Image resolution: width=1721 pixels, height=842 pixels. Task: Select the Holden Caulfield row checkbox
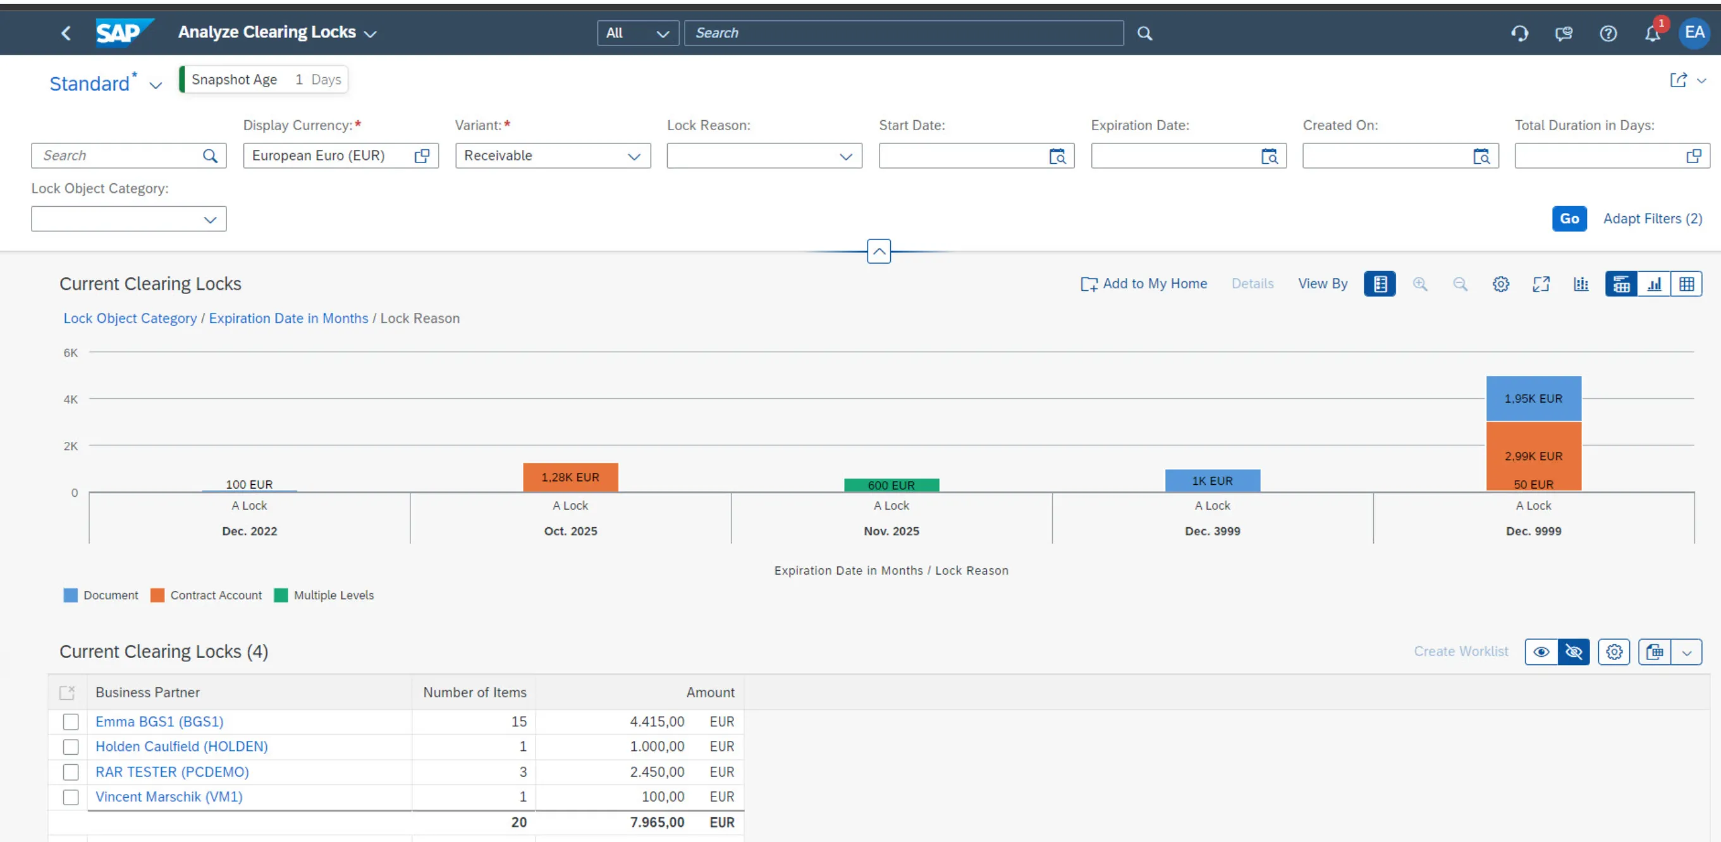coord(70,747)
